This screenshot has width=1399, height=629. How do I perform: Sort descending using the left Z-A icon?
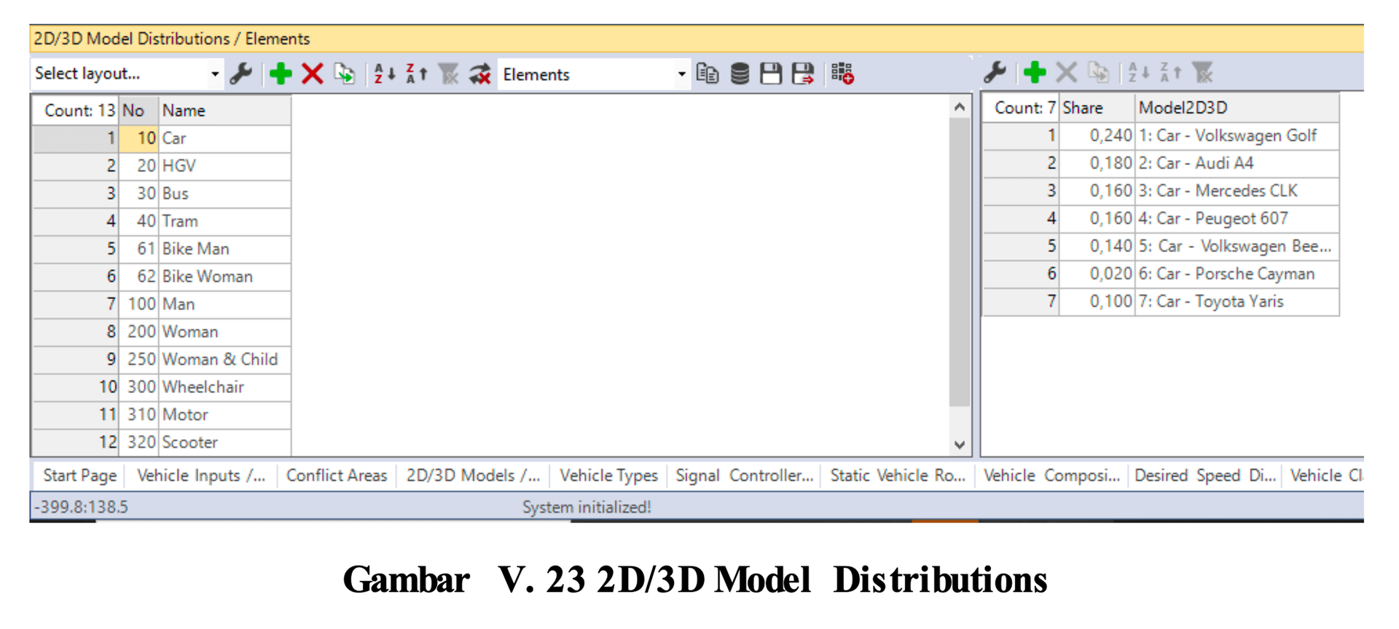point(416,74)
